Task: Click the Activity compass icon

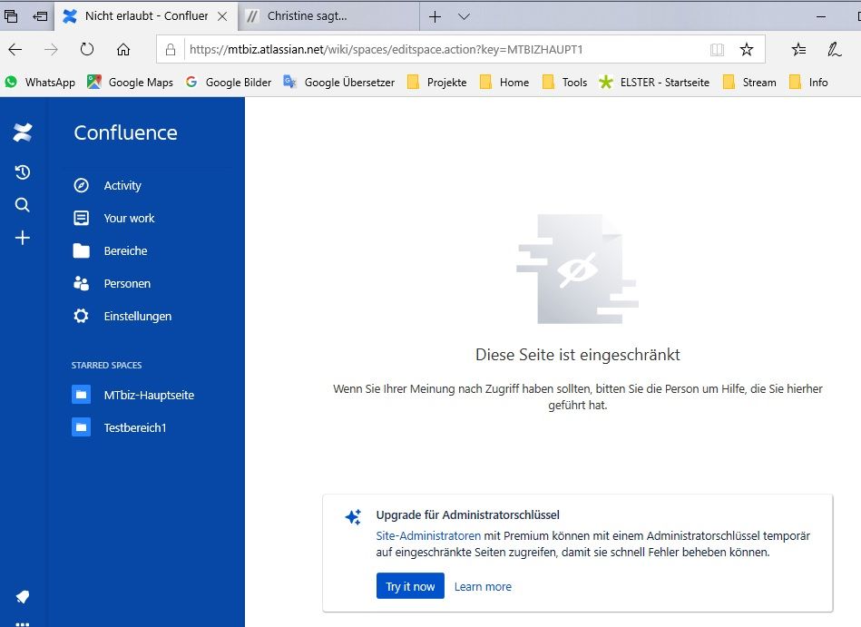Action: (x=82, y=186)
